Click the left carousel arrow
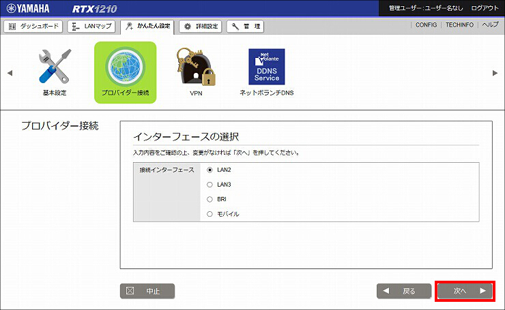Image resolution: width=505 pixels, height=310 pixels. pos(10,73)
